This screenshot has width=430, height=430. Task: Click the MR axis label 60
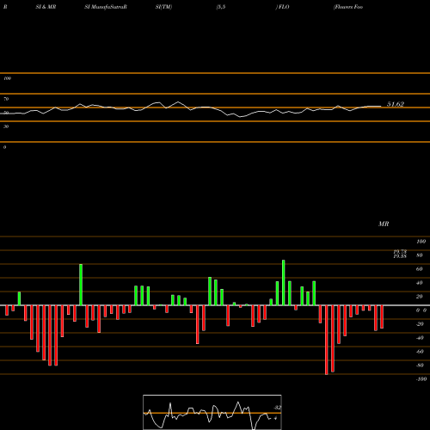coord(420,269)
